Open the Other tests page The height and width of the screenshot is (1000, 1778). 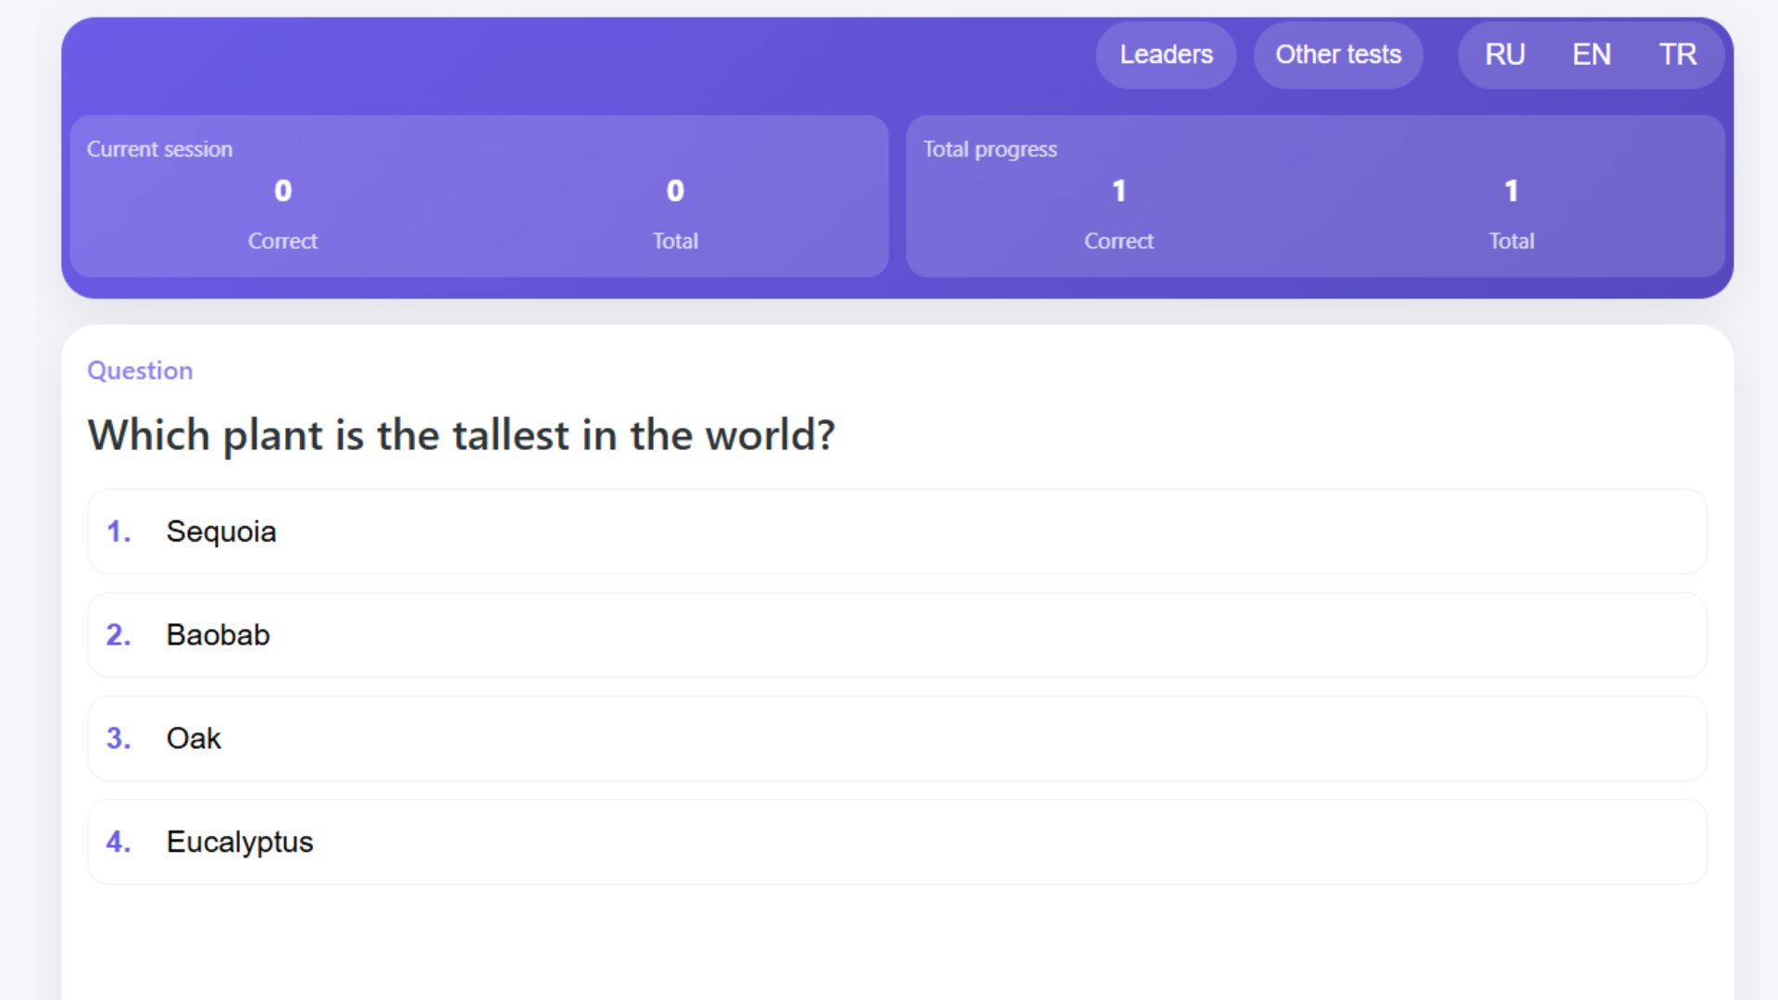[1338, 55]
